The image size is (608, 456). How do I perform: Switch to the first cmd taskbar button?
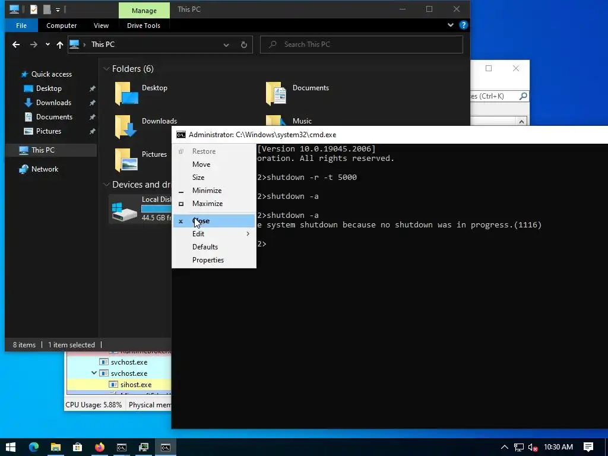pos(121,447)
